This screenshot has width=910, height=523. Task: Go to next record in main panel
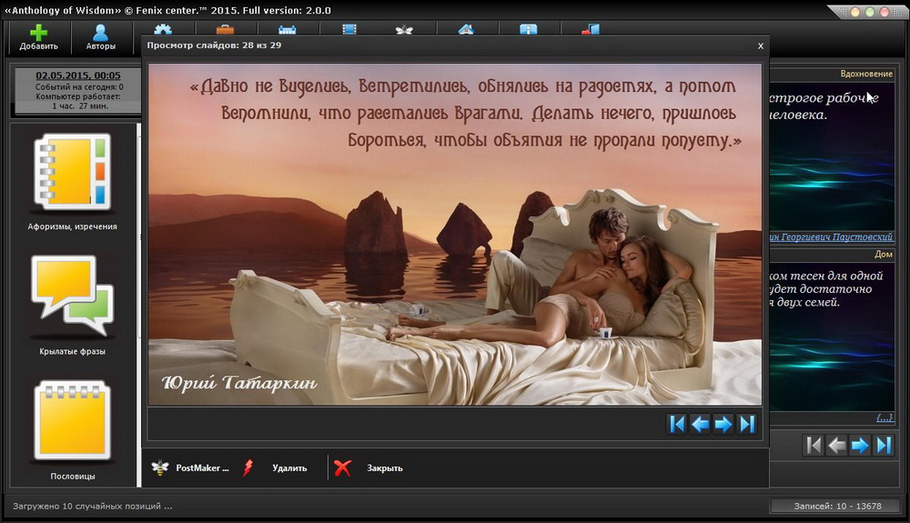tap(860, 446)
